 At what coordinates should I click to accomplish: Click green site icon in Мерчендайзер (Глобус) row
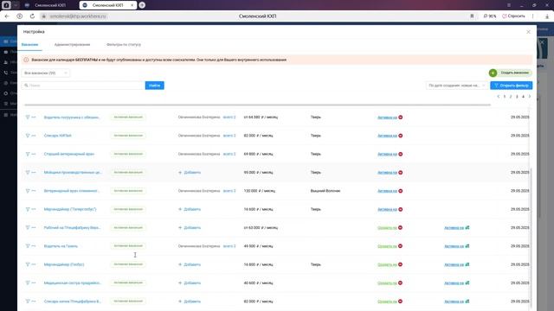(x=467, y=264)
